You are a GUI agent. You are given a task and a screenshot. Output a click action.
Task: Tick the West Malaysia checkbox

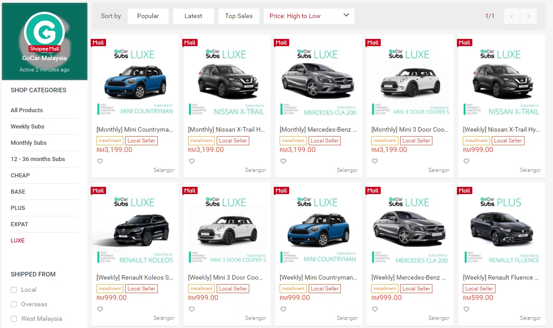14,319
